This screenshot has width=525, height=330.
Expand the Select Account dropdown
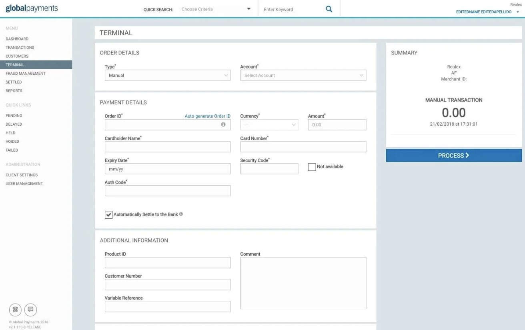(x=303, y=75)
